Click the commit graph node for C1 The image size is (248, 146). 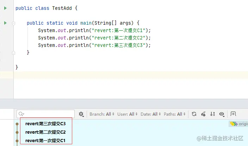click(17, 141)
